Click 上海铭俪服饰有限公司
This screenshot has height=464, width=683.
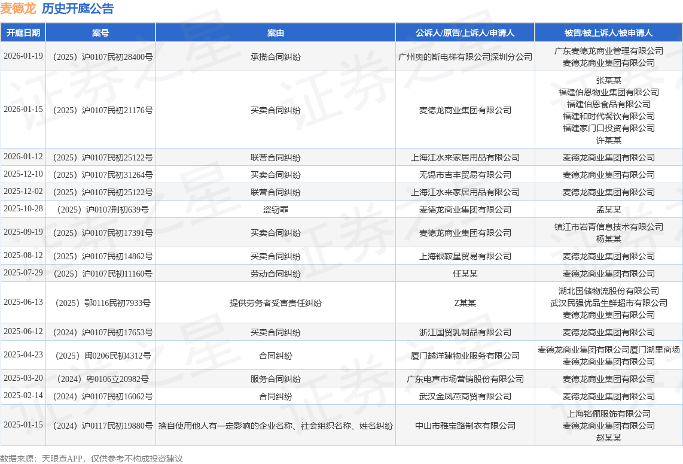(x=608, y=414)
